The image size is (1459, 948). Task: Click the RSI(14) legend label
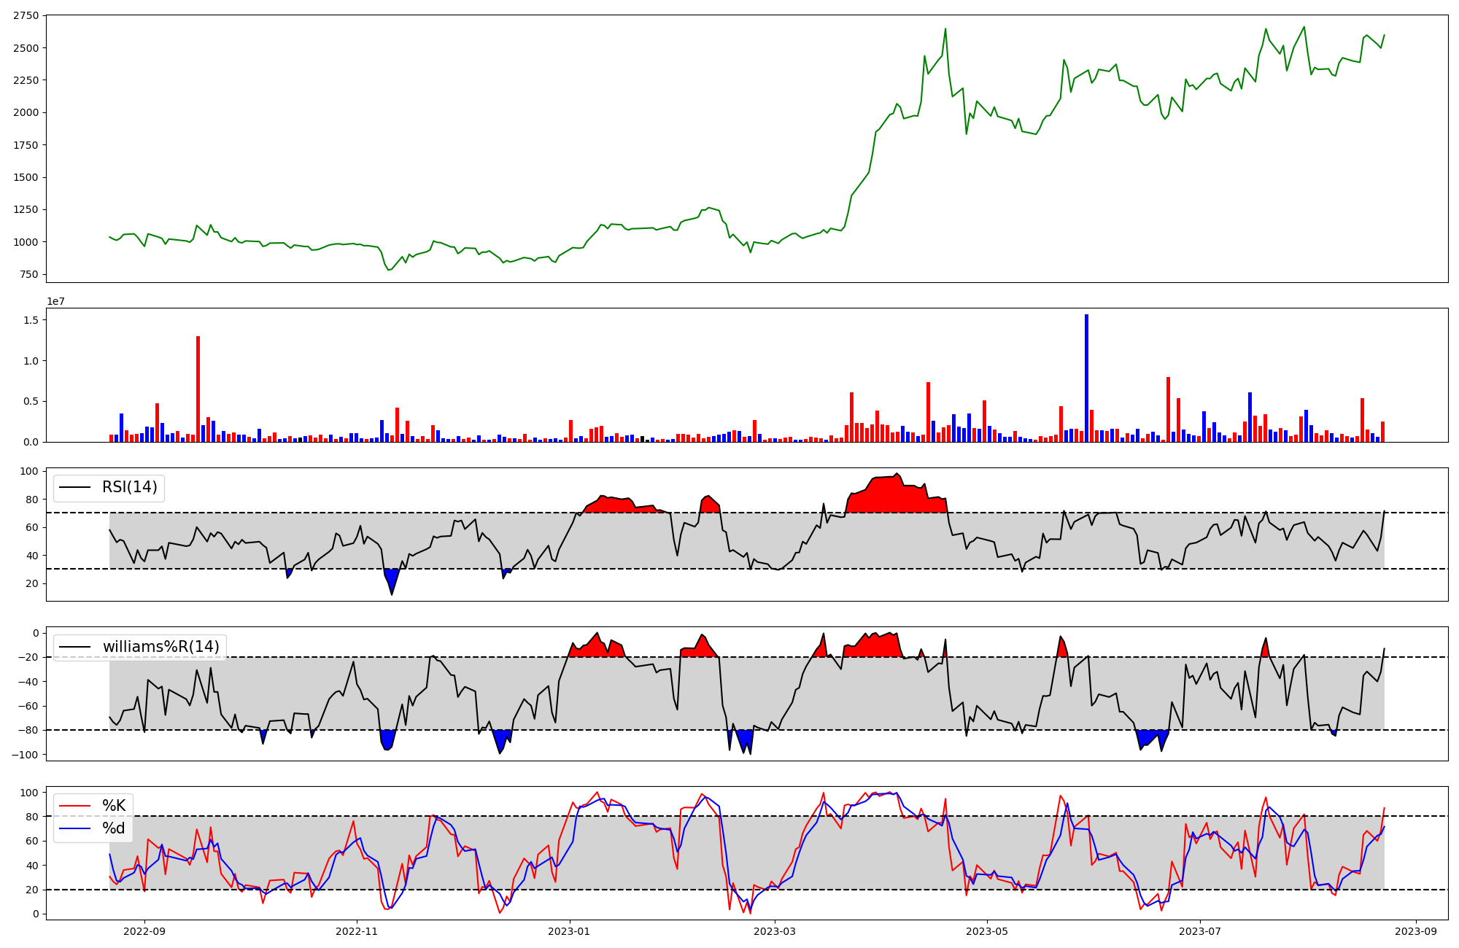(x=129, y=487)
